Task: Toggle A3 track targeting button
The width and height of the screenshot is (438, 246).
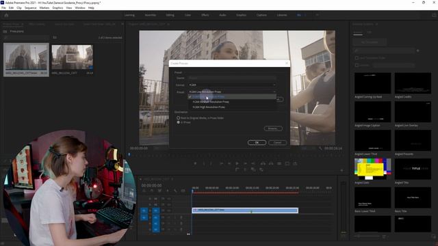Action: 155,230
